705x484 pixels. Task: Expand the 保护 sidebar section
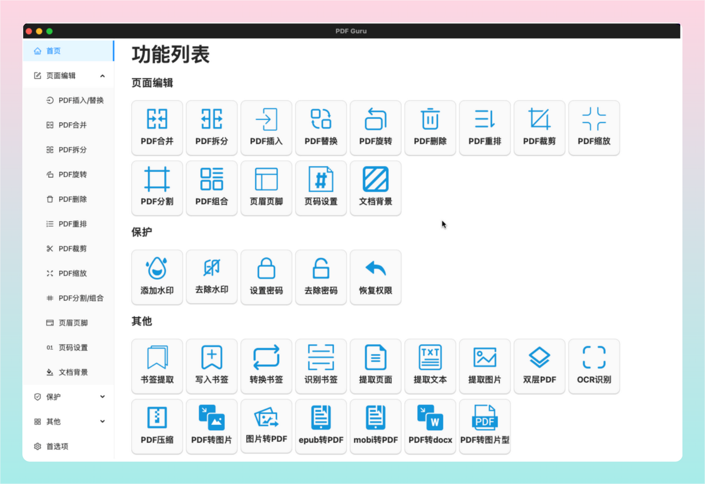(x=69, y=397)
